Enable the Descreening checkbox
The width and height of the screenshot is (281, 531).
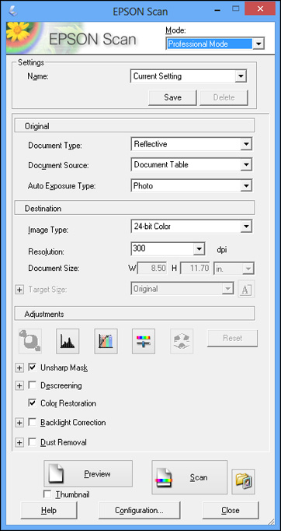(33, 385)
